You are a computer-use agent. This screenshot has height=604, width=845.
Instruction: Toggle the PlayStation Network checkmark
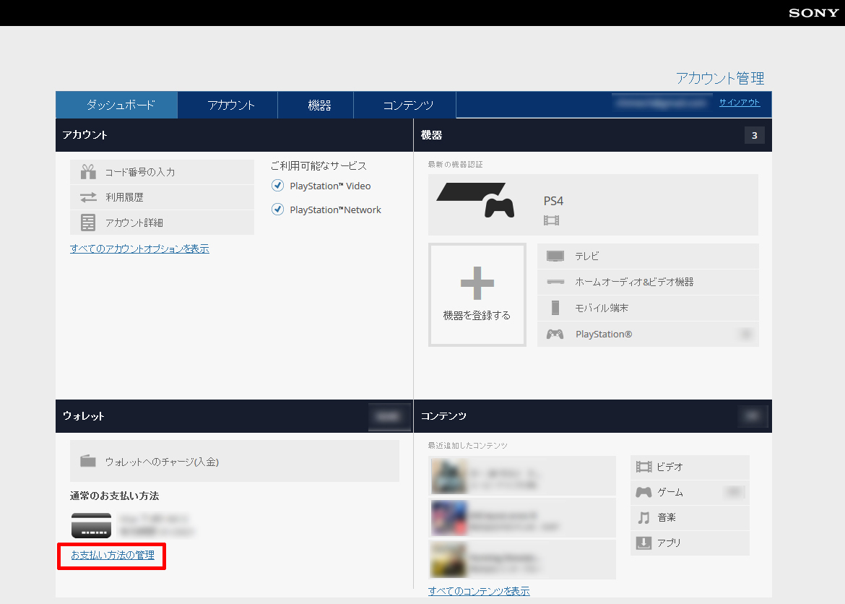277,210
